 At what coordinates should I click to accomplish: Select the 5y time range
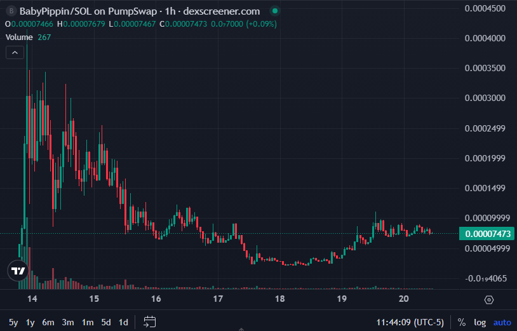pyautogui.click(x=13, y=322)
